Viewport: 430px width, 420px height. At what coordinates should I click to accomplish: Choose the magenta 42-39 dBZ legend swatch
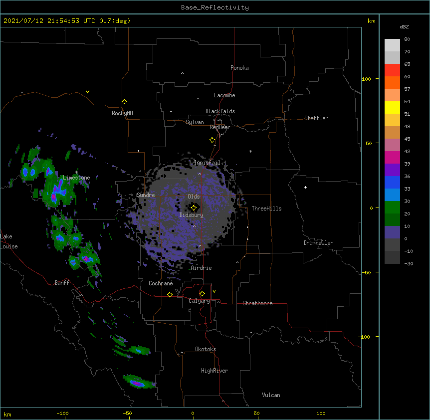pos(392,158)
